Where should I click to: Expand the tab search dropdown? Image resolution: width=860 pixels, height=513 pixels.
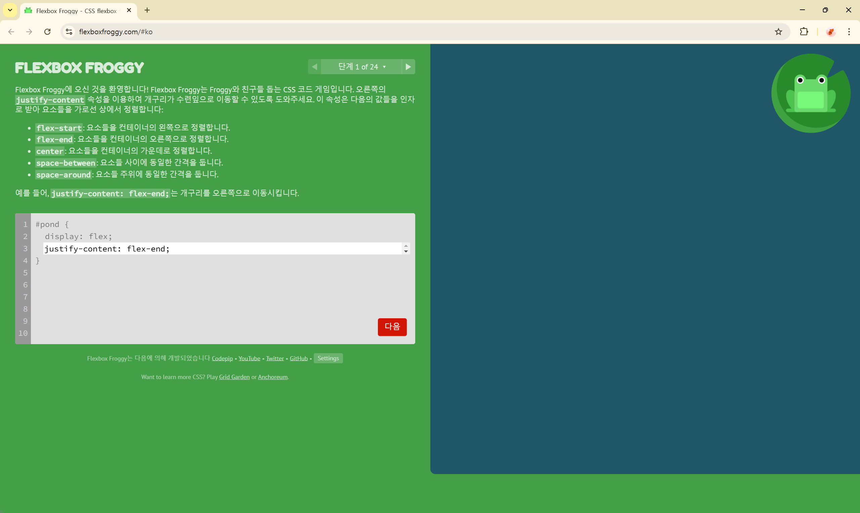pos(10,10)
